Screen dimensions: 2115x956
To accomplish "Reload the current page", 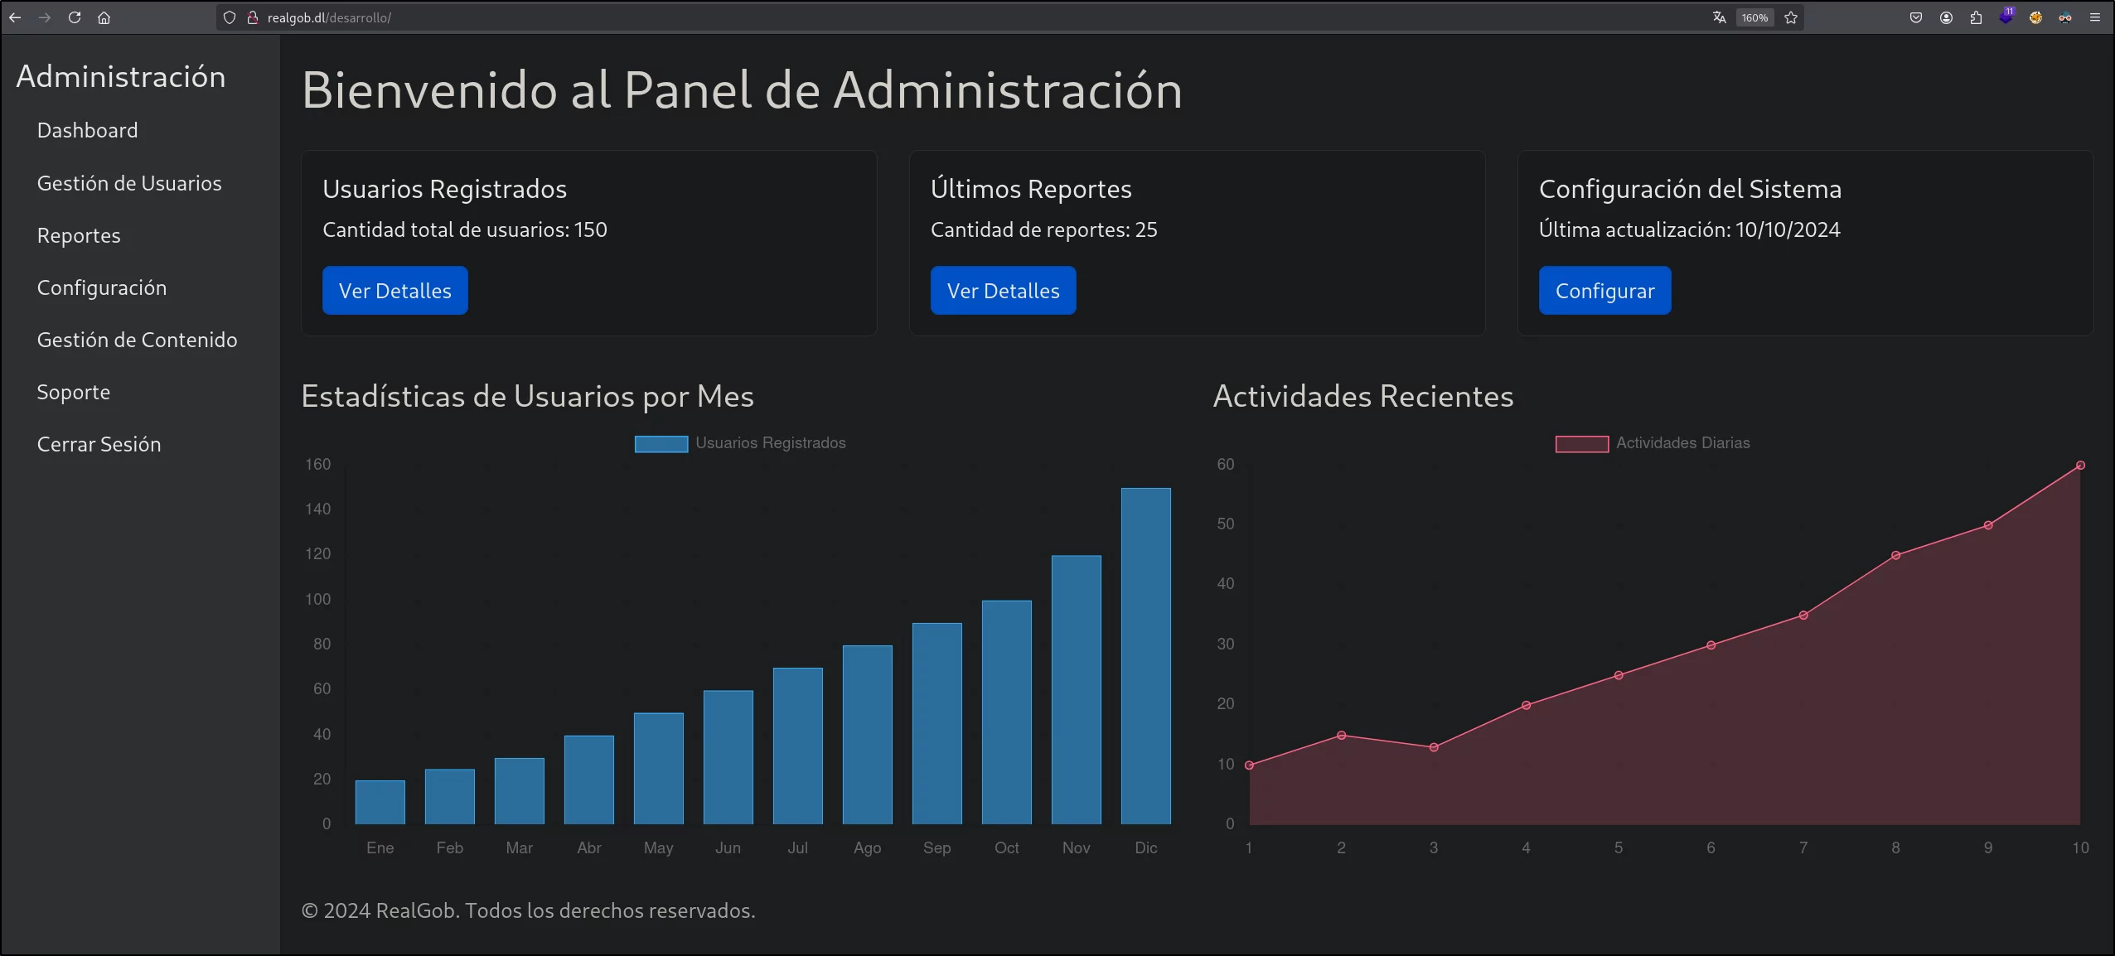I will tap(75, 17).
